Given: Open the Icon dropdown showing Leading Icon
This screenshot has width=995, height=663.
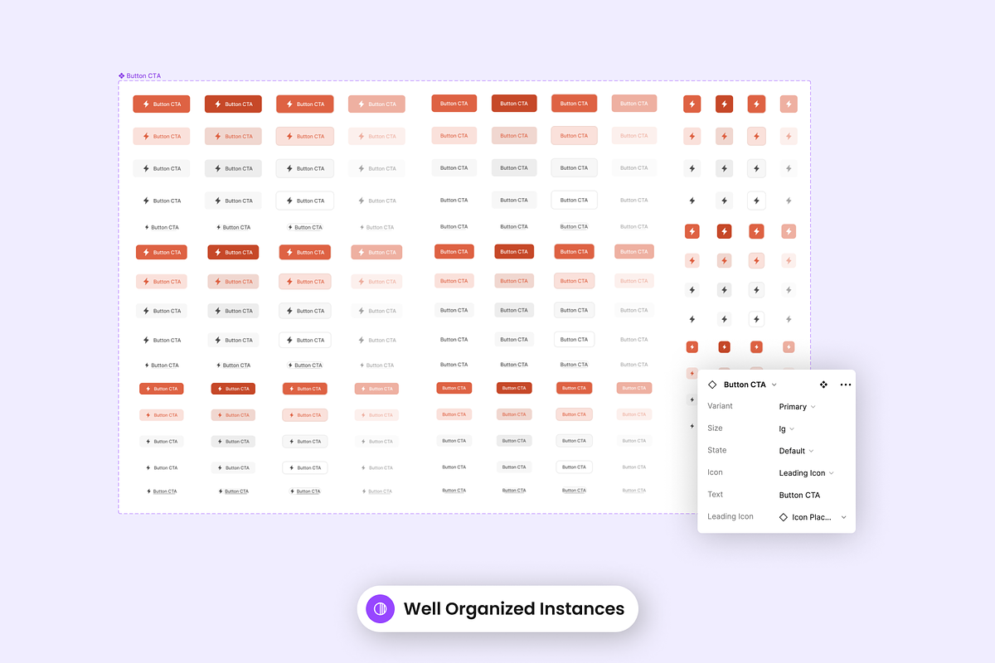Looking at the screenshot, I should click(x=806, y=473).
